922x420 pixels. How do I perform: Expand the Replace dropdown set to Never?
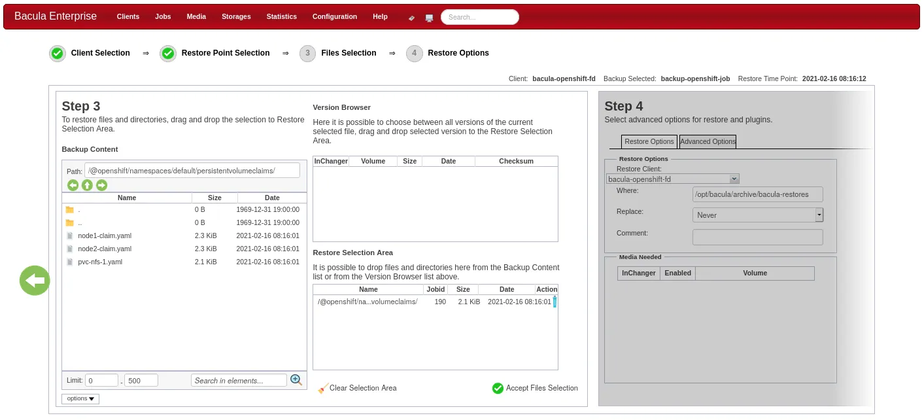[x=819, y=215]
